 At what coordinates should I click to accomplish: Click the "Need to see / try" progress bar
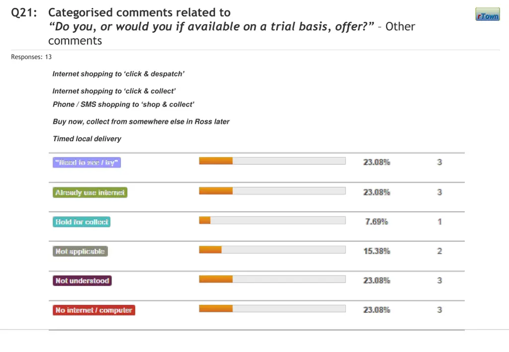click(x=272, y=161)
